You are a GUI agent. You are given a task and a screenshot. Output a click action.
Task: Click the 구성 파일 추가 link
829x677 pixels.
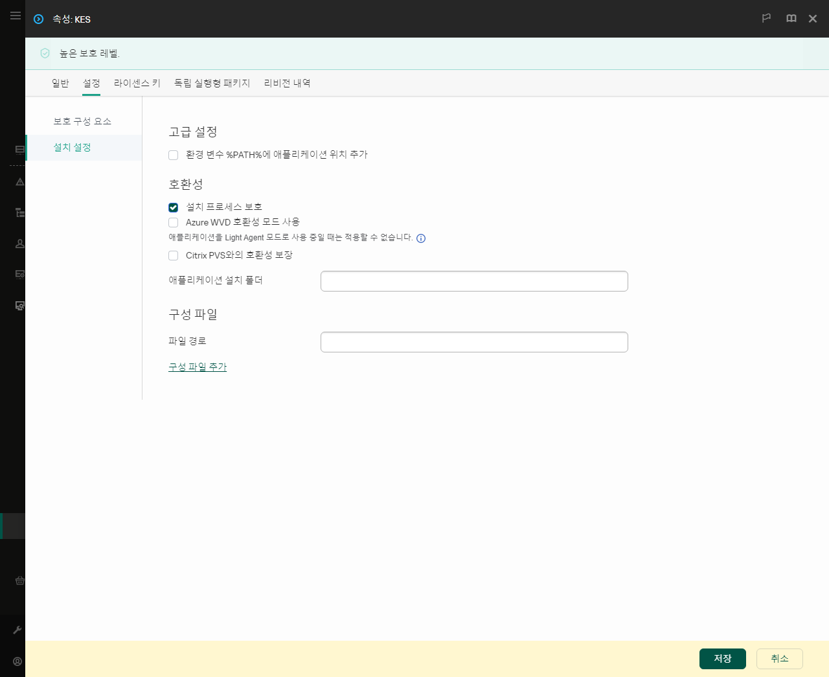pos(197,367)
